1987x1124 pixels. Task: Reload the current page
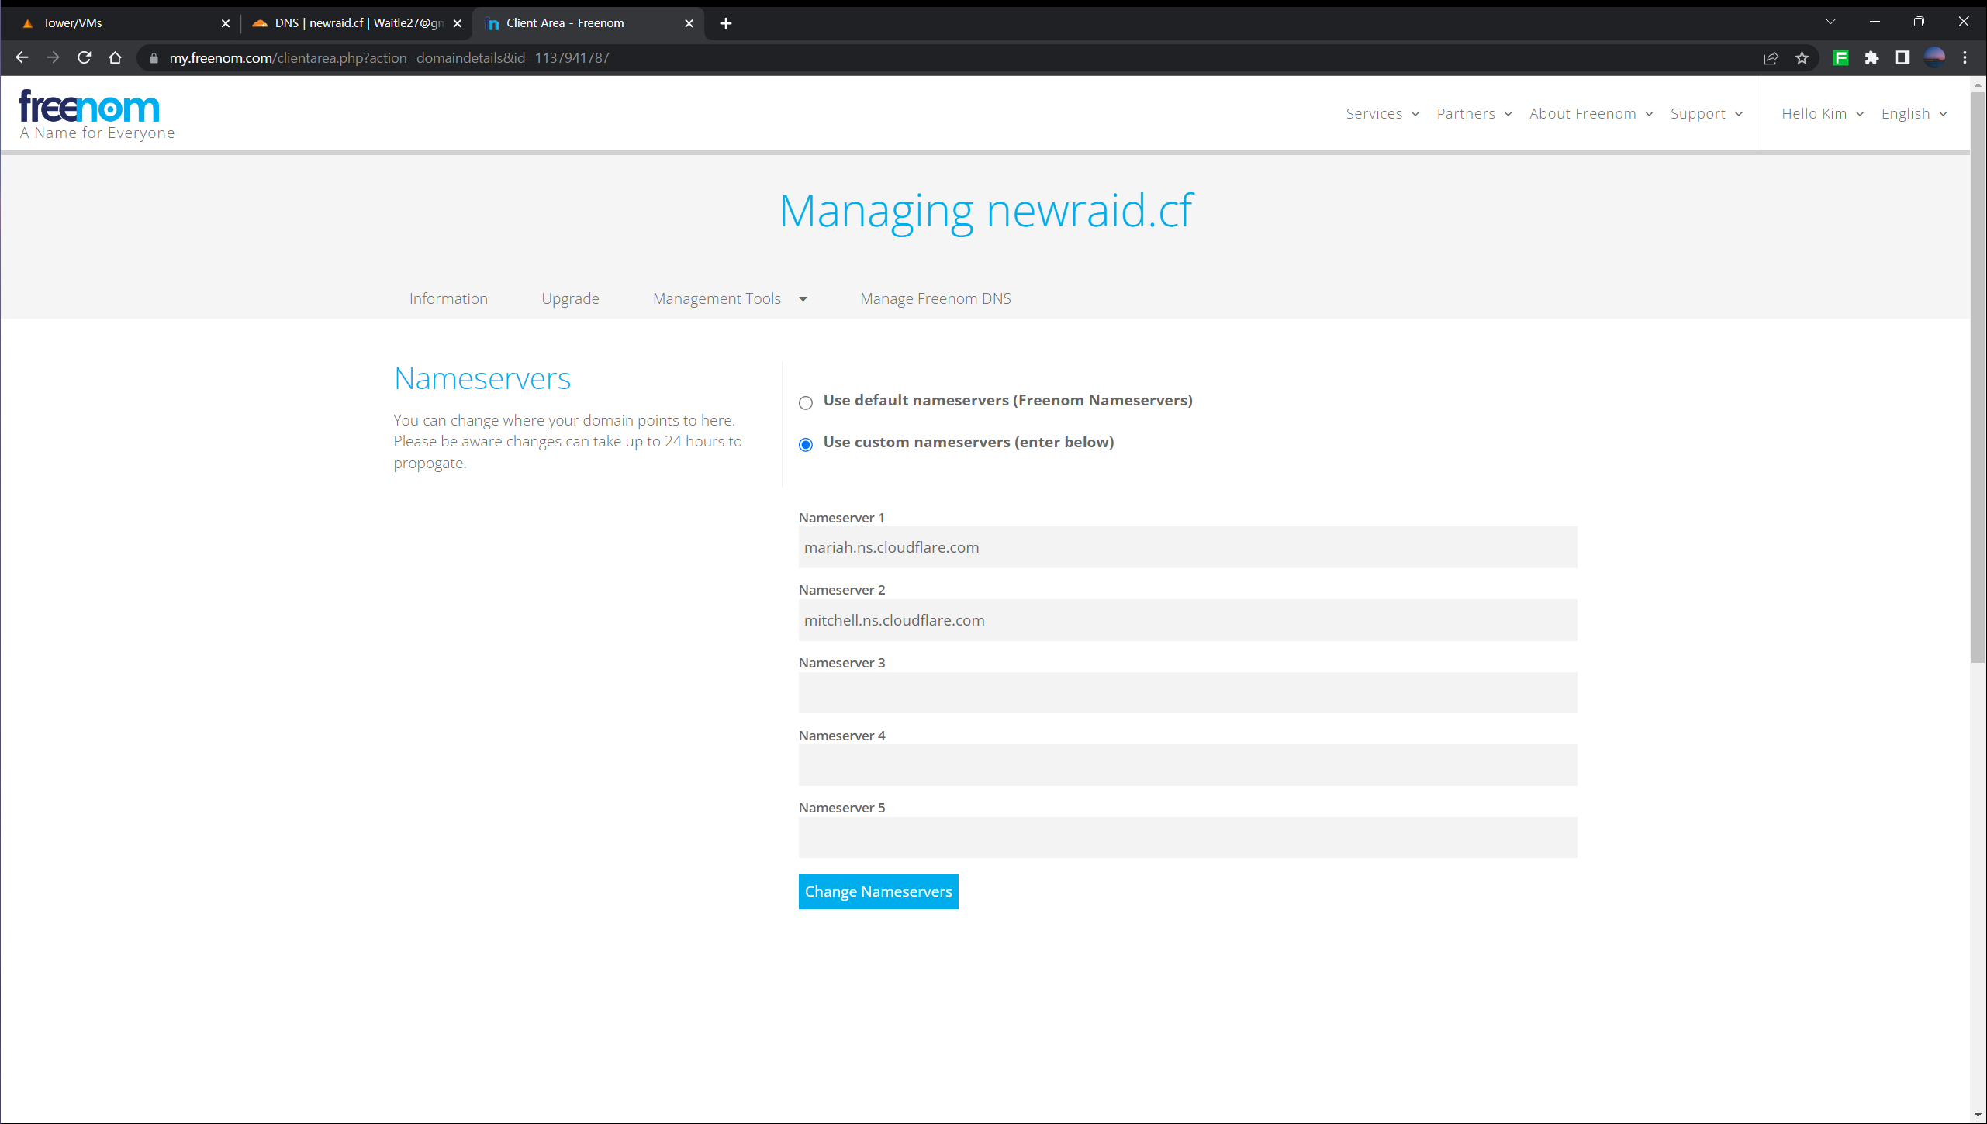coord(85,57)
